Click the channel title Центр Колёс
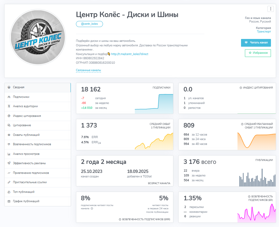Screen dimensions: 279x227 (x=127, y=14)
